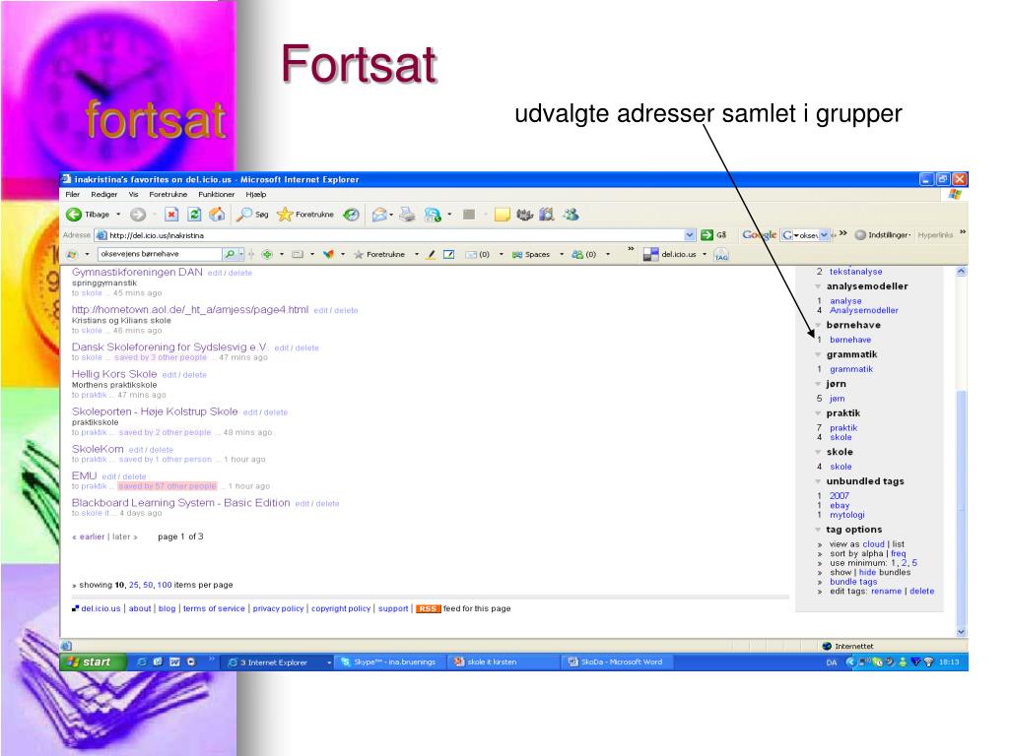Collapse the tag options section

[x=818, y=530]
